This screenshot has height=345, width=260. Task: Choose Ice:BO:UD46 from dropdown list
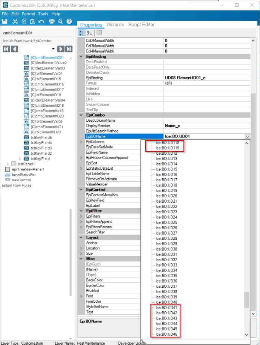166,334
